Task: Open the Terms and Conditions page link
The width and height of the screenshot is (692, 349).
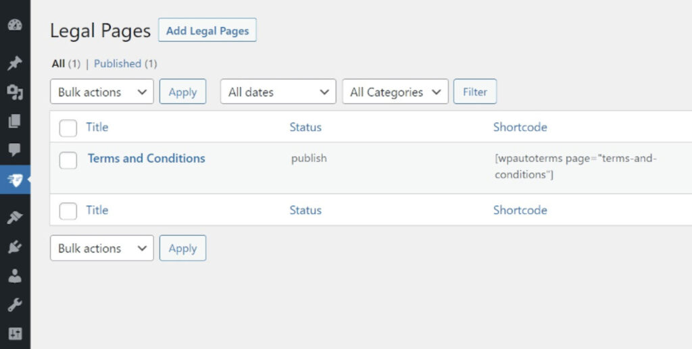Action: [147, 159]
